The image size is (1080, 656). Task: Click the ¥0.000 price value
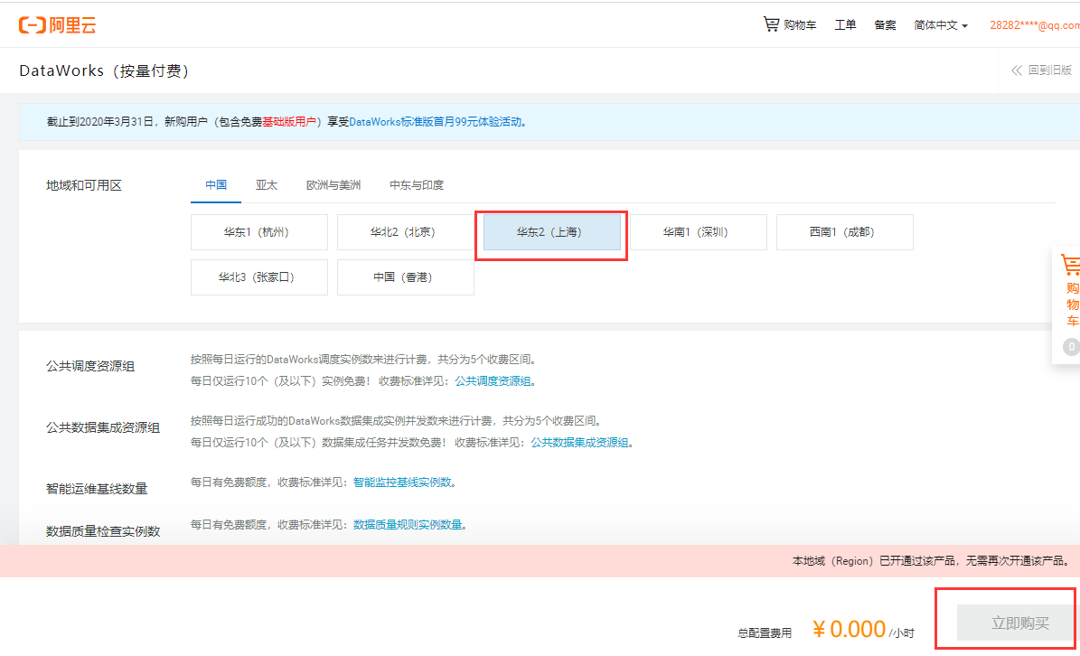click(849, 629)
